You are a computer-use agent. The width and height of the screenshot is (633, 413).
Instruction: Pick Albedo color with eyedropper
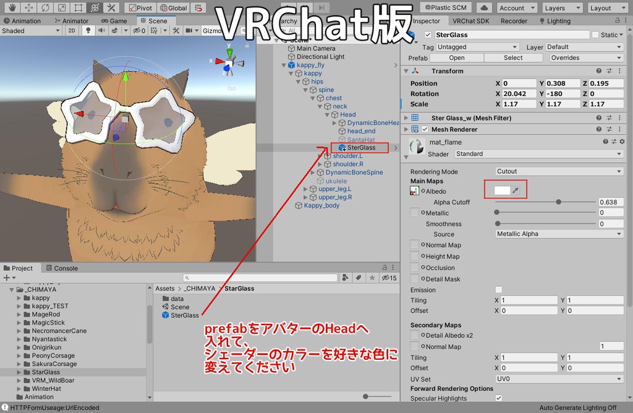click(516, 190)
